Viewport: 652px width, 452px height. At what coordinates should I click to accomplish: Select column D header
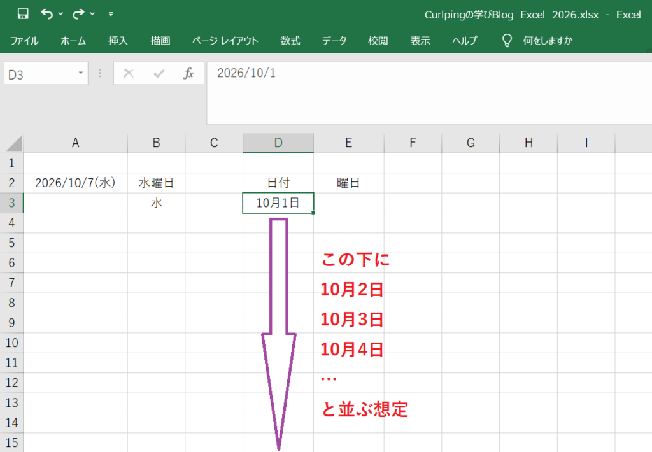tap(278, 143)
